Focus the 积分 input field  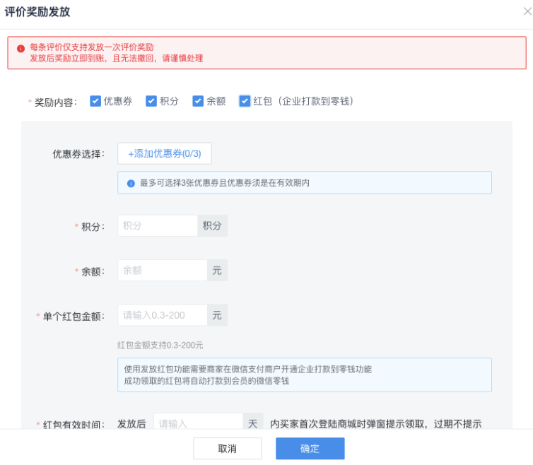157,225
